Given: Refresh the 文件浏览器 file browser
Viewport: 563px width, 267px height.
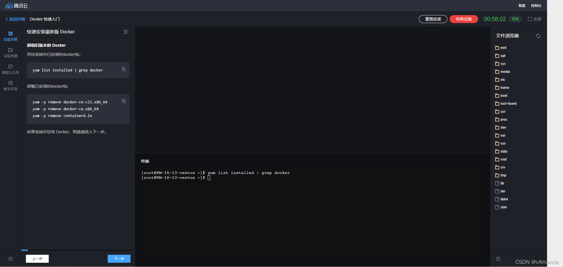Looking at the screenshot, I should coord(538,36).
